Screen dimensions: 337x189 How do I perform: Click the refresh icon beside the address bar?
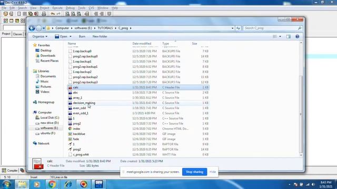pyautogui.click(x=238, y=28)
